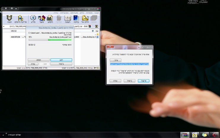Click the part3.rar path input field
Viewport: 220px width, 138px height.
(x=129, y=64)
